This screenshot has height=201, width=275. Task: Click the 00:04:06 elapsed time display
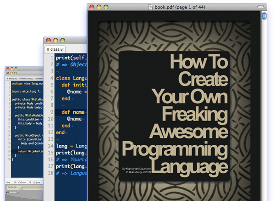12,187
